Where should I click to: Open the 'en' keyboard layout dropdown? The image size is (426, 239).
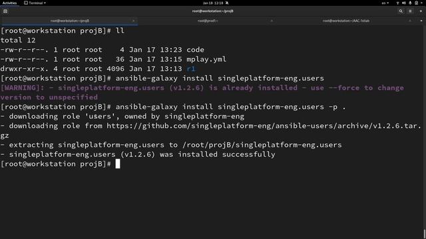(x=385, y=3)
